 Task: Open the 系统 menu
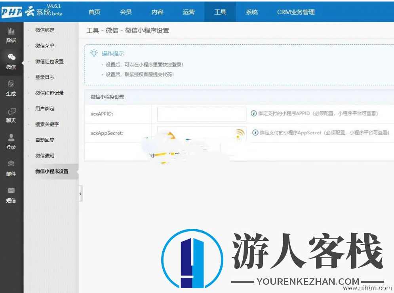pyautogui.click(x=252, y=12)
